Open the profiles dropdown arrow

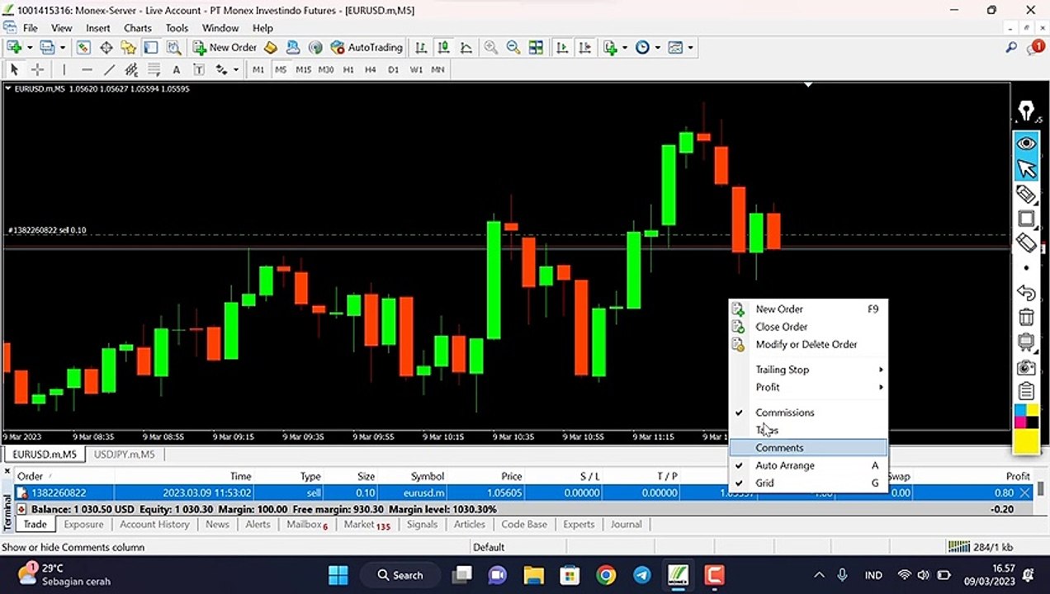[x=63, y=48]
